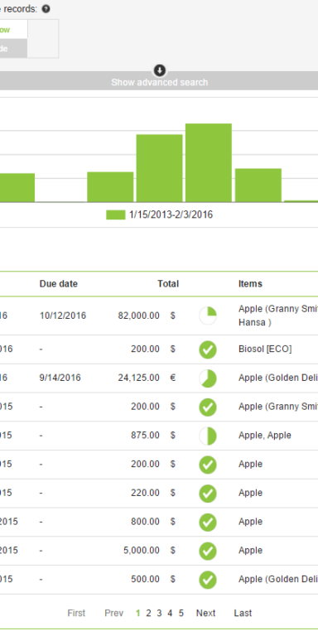The height and width of the screenshot is (636, 318).
Task: Click the quarter-paid pie icon for 82,000.00 row
Action: (x=208, y=316)
